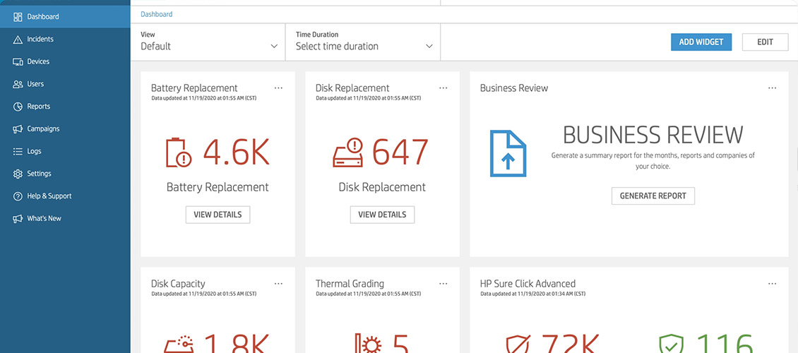
Task: Open Disk Replacement widget three-dot menu
Action: (443, 88)
